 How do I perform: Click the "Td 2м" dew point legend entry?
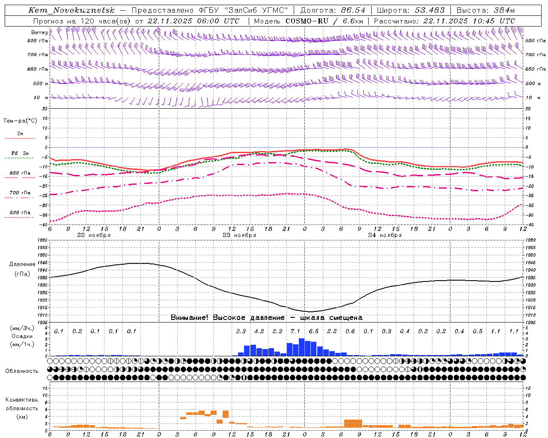(20, 153)
